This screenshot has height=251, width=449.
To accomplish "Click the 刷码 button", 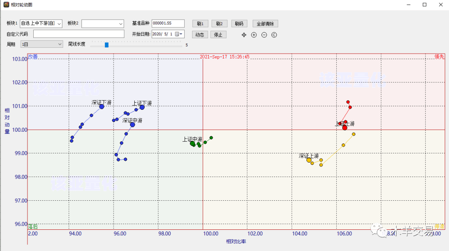I will coord(239,24).
